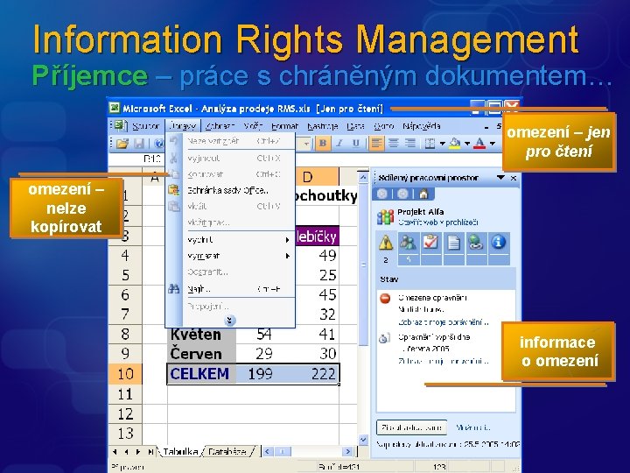The image size is (630, 473).
Task: Click the Name Box cell reference field
Action: pos(136,159)
